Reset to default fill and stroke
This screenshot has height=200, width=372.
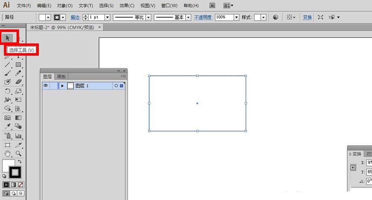(x=4, y=176)
